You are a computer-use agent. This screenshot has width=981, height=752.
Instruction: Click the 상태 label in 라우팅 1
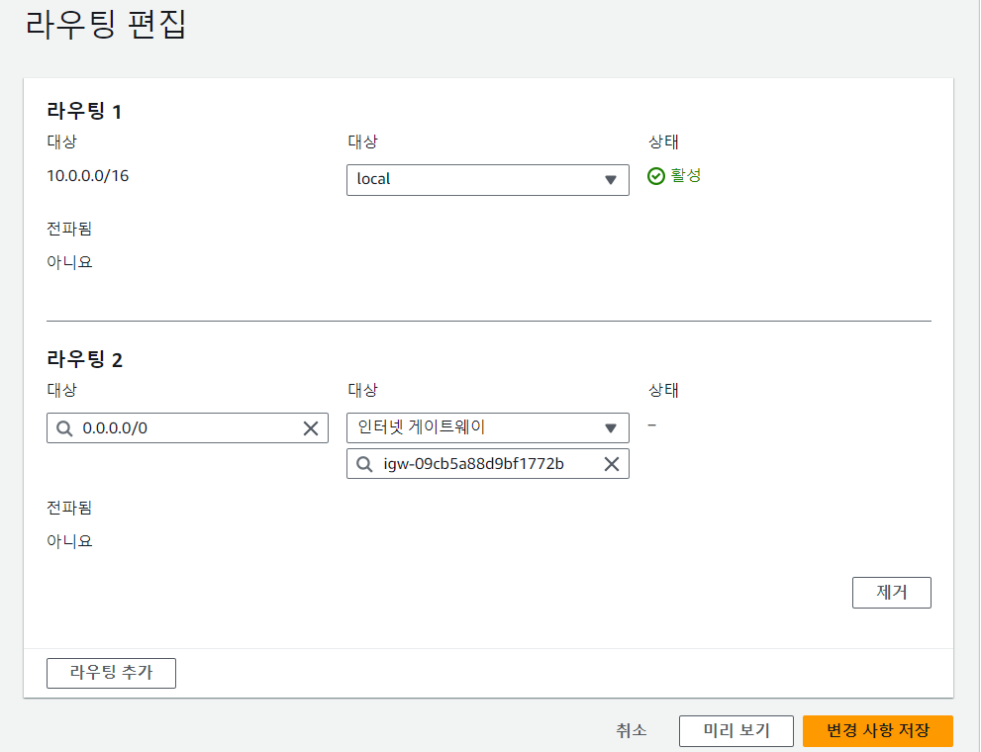663,141
